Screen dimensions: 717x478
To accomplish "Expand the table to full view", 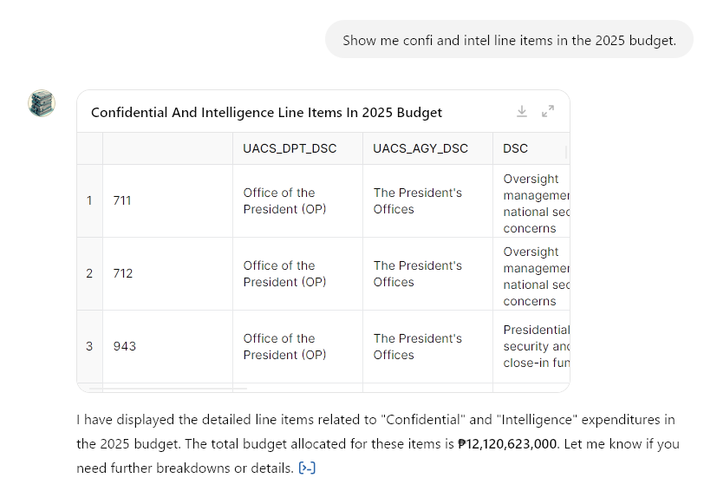I will (548, 111).
